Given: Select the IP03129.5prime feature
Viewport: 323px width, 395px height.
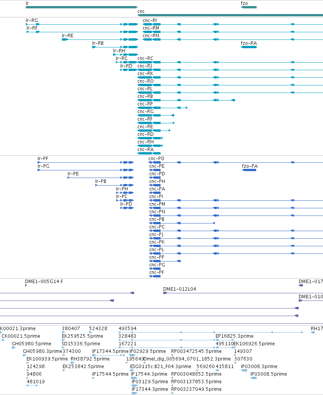Looking at the screenshot, I should pyautogui.click(x=134, y=386).
